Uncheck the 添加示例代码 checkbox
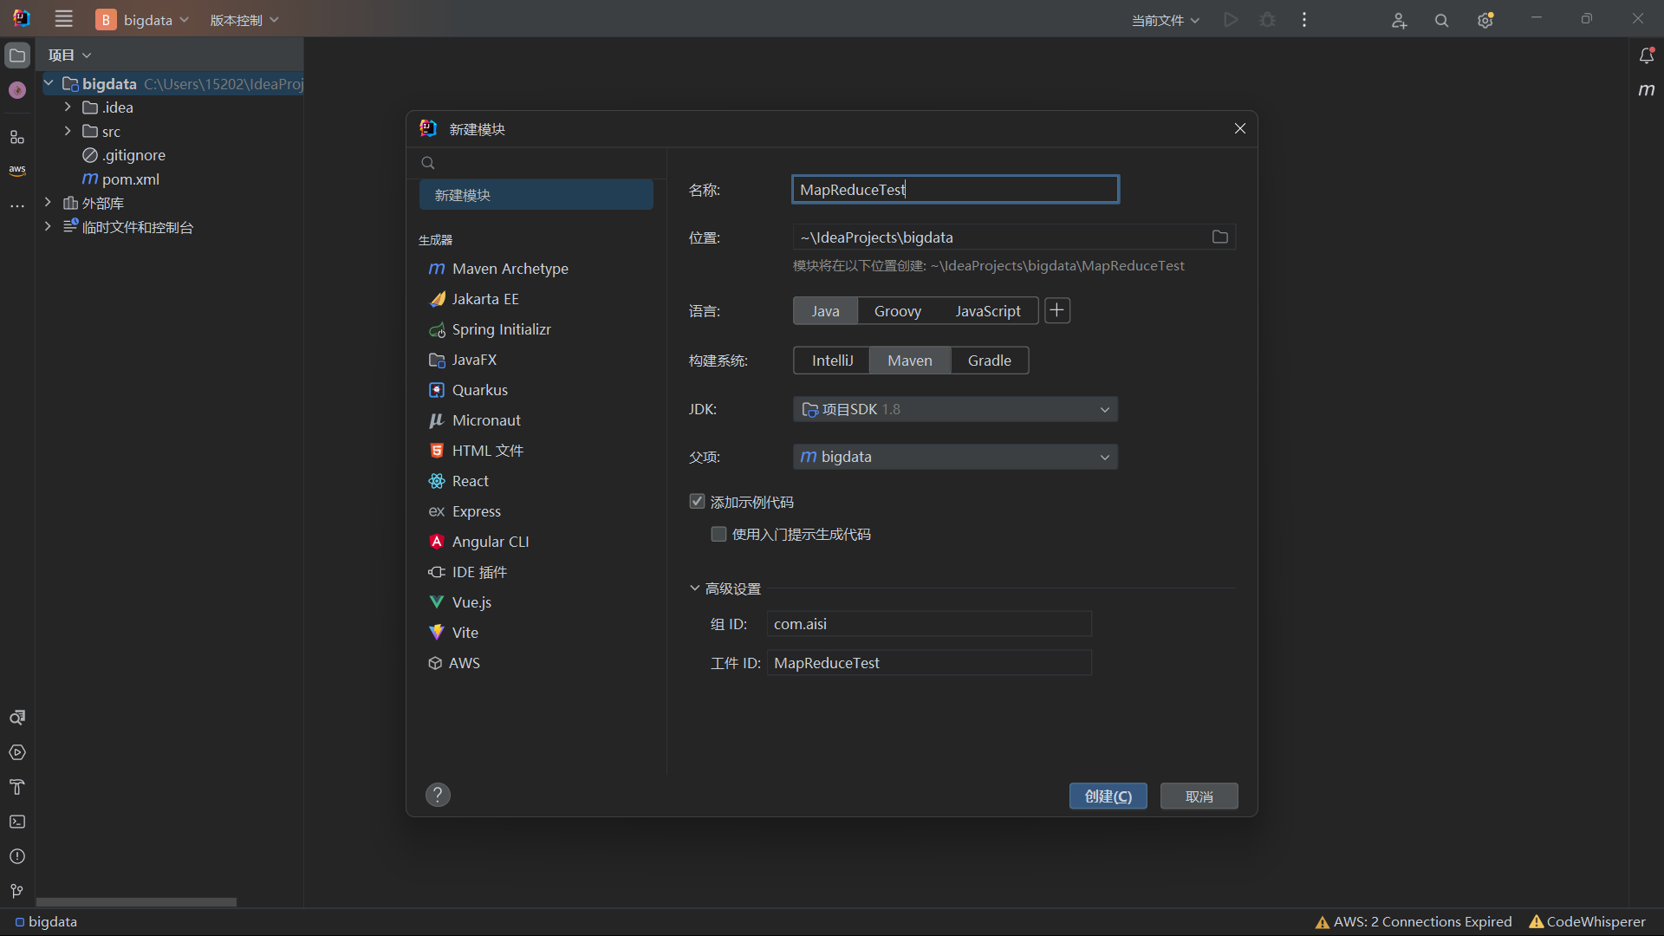Image resolution: width=1664 pixels, height=936 pixels. point(697,502)
